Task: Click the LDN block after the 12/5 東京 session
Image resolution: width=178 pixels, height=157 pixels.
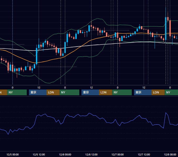Action: [x=53, y=92]
